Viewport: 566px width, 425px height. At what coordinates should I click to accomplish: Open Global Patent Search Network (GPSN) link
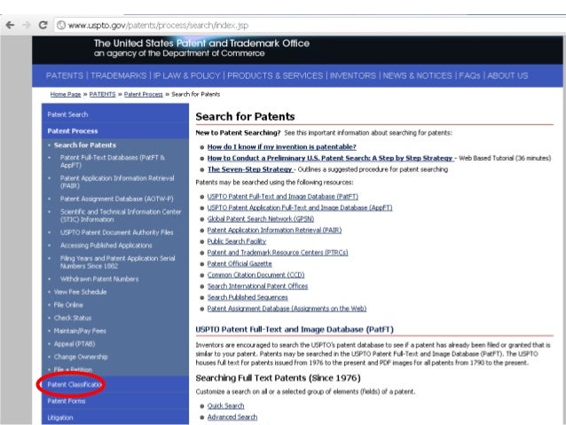tap(261, 219)
